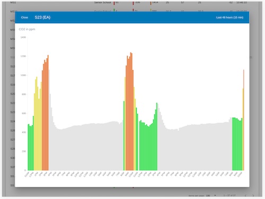
Task: Click the MS1 row behind the dialog
Action: click(13, 3)
